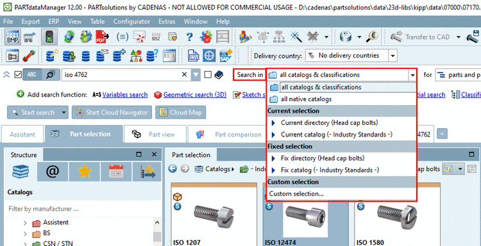Image resolution: width=481 pixels, height=246 pixels.
Task: Click Start Cloud Navigator button
Action: pos(112,113)
